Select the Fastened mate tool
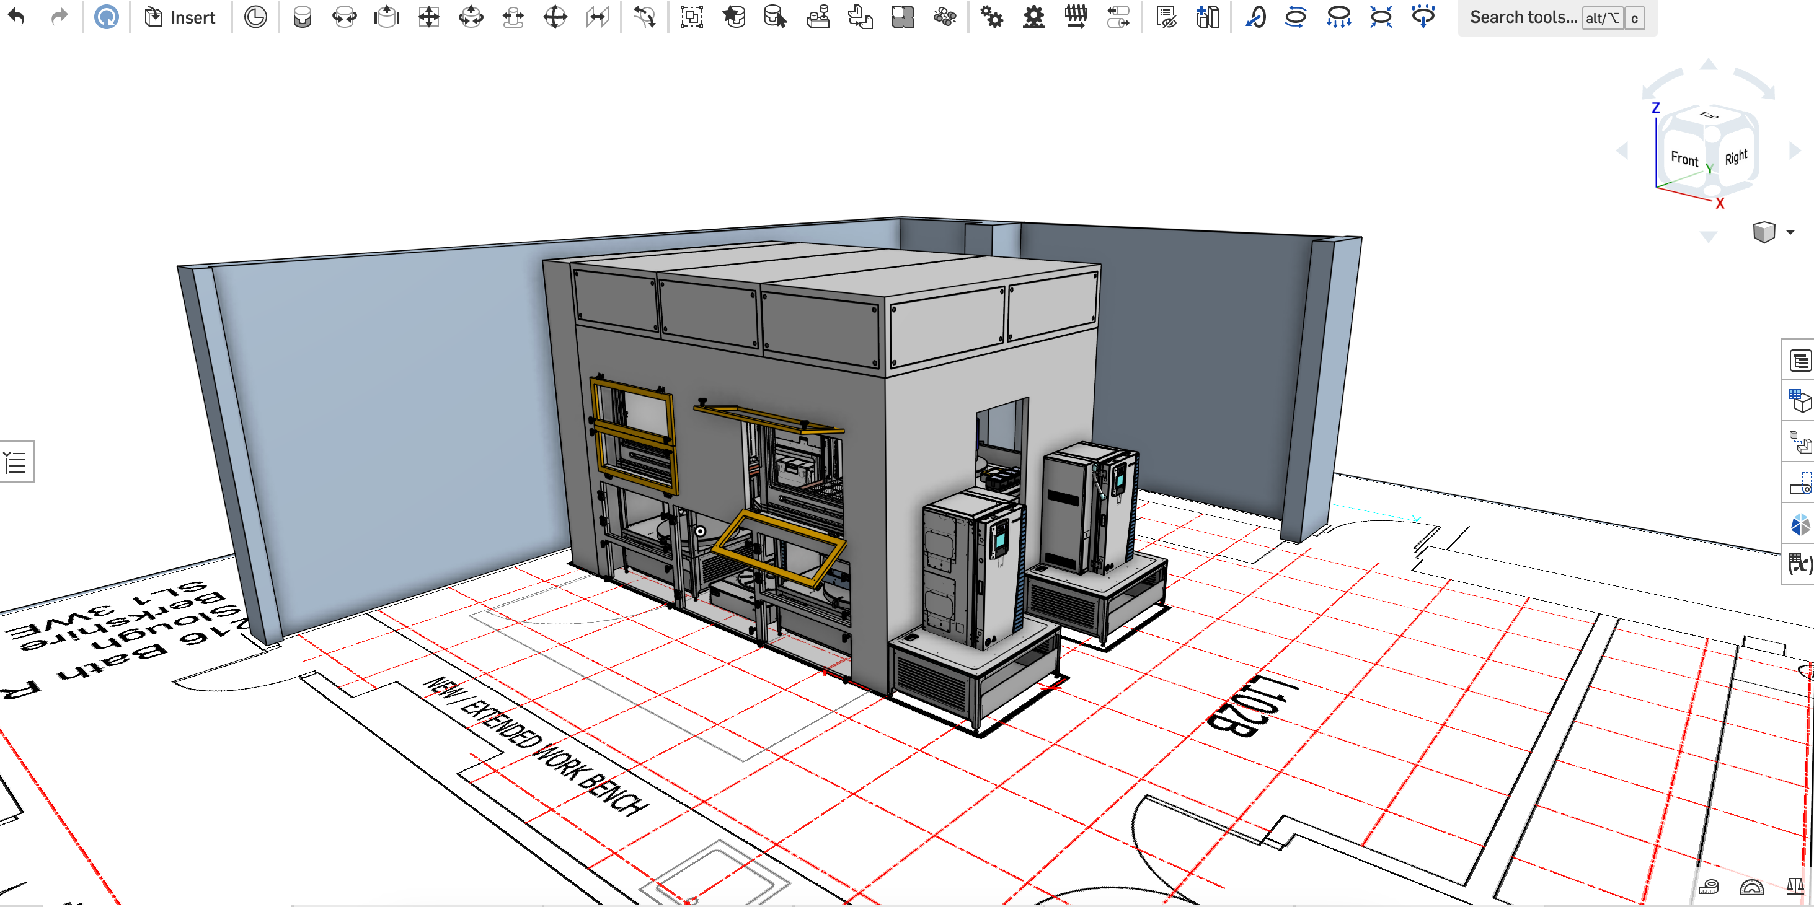This screenshot has width=1814, height=907. [x=302, y=17]
